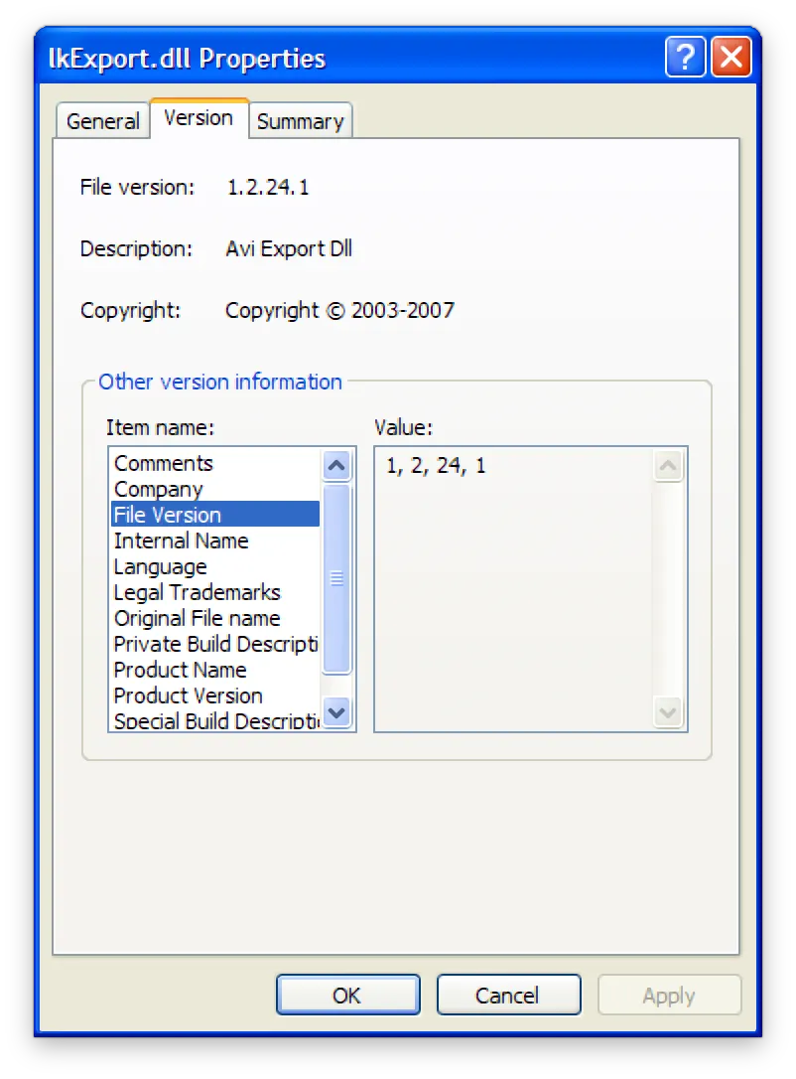
Task: Click the Value box scroll up arrow
Action: pyautogui.click(x=668, y=467)
